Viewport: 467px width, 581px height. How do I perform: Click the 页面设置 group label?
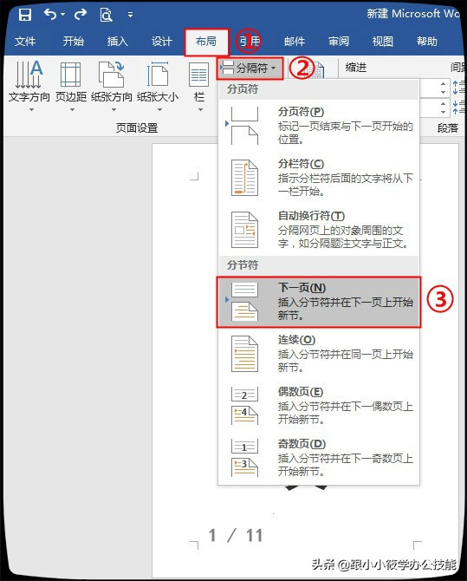137,128
